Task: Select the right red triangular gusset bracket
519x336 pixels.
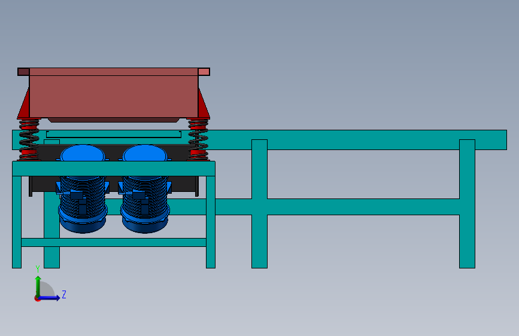Action: 204,105
